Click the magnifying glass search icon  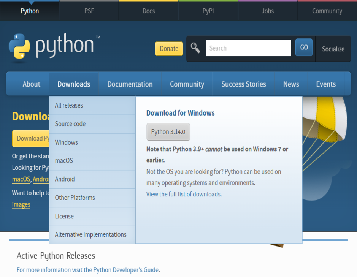click(x=195, y=47)
